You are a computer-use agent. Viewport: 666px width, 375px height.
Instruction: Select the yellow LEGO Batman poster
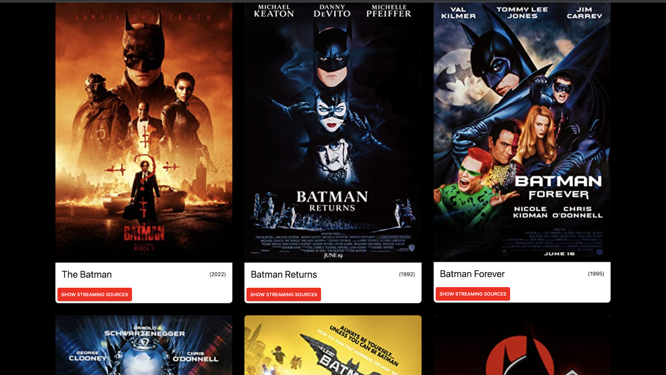(x=333, y=345)
